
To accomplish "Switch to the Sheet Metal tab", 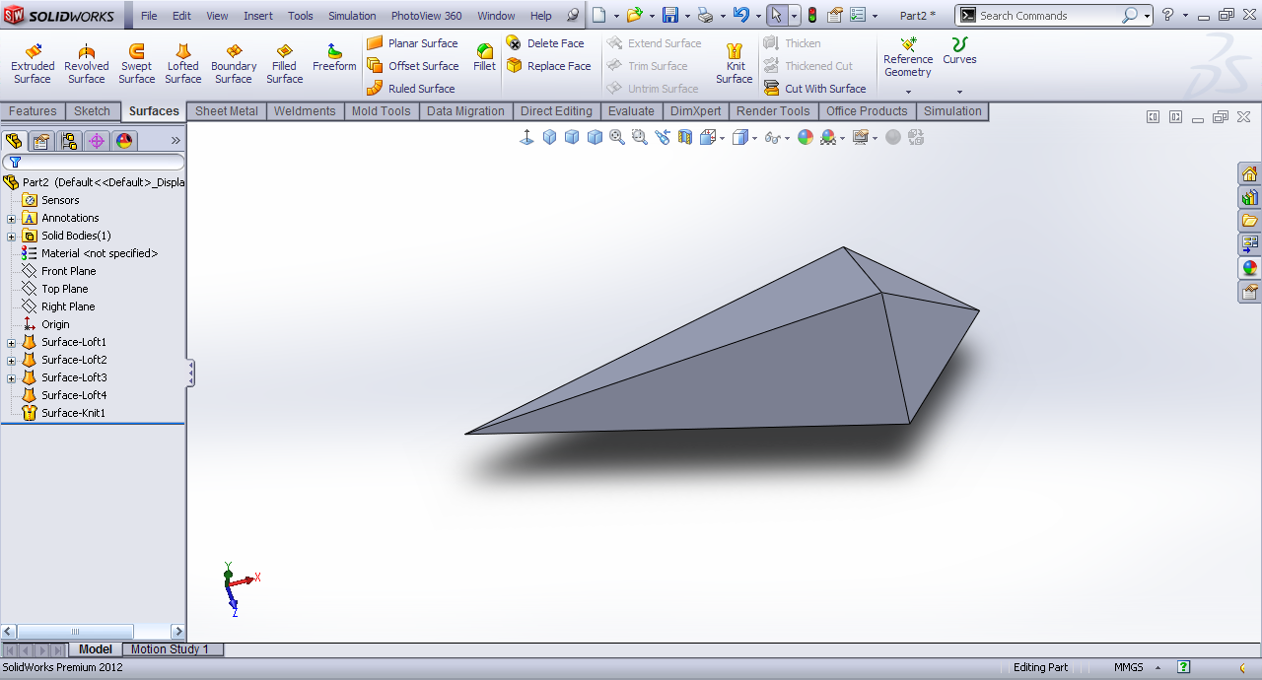I will pyautogui.click(x=226, y=111).
